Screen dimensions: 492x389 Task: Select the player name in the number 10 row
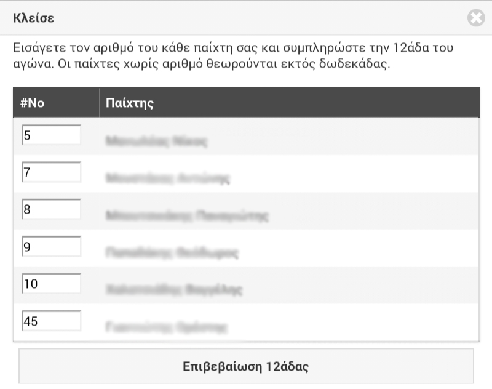click(174, 290)
